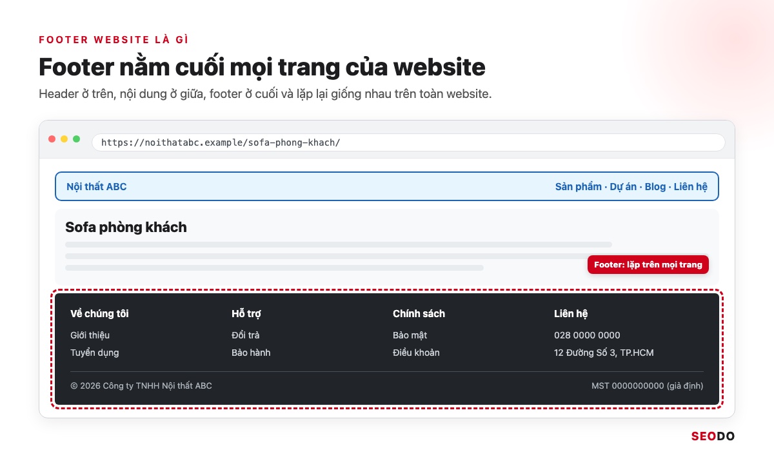The width and height of the screenshot is (774, 457).
Task: Click the green maximize window dot
Action: coord(77,139)
